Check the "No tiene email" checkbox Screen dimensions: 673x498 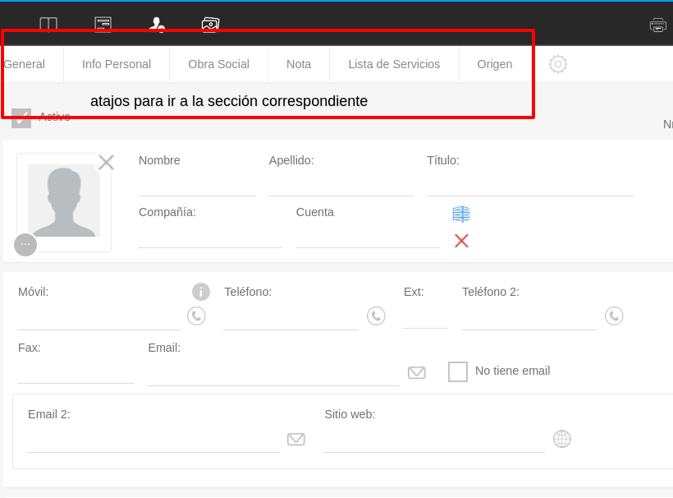pos(458,371)
